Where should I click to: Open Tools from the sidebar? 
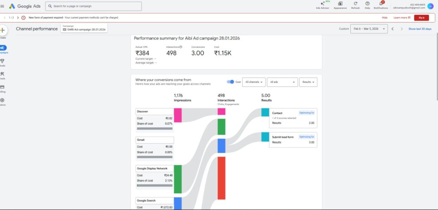tap(3, 75)
